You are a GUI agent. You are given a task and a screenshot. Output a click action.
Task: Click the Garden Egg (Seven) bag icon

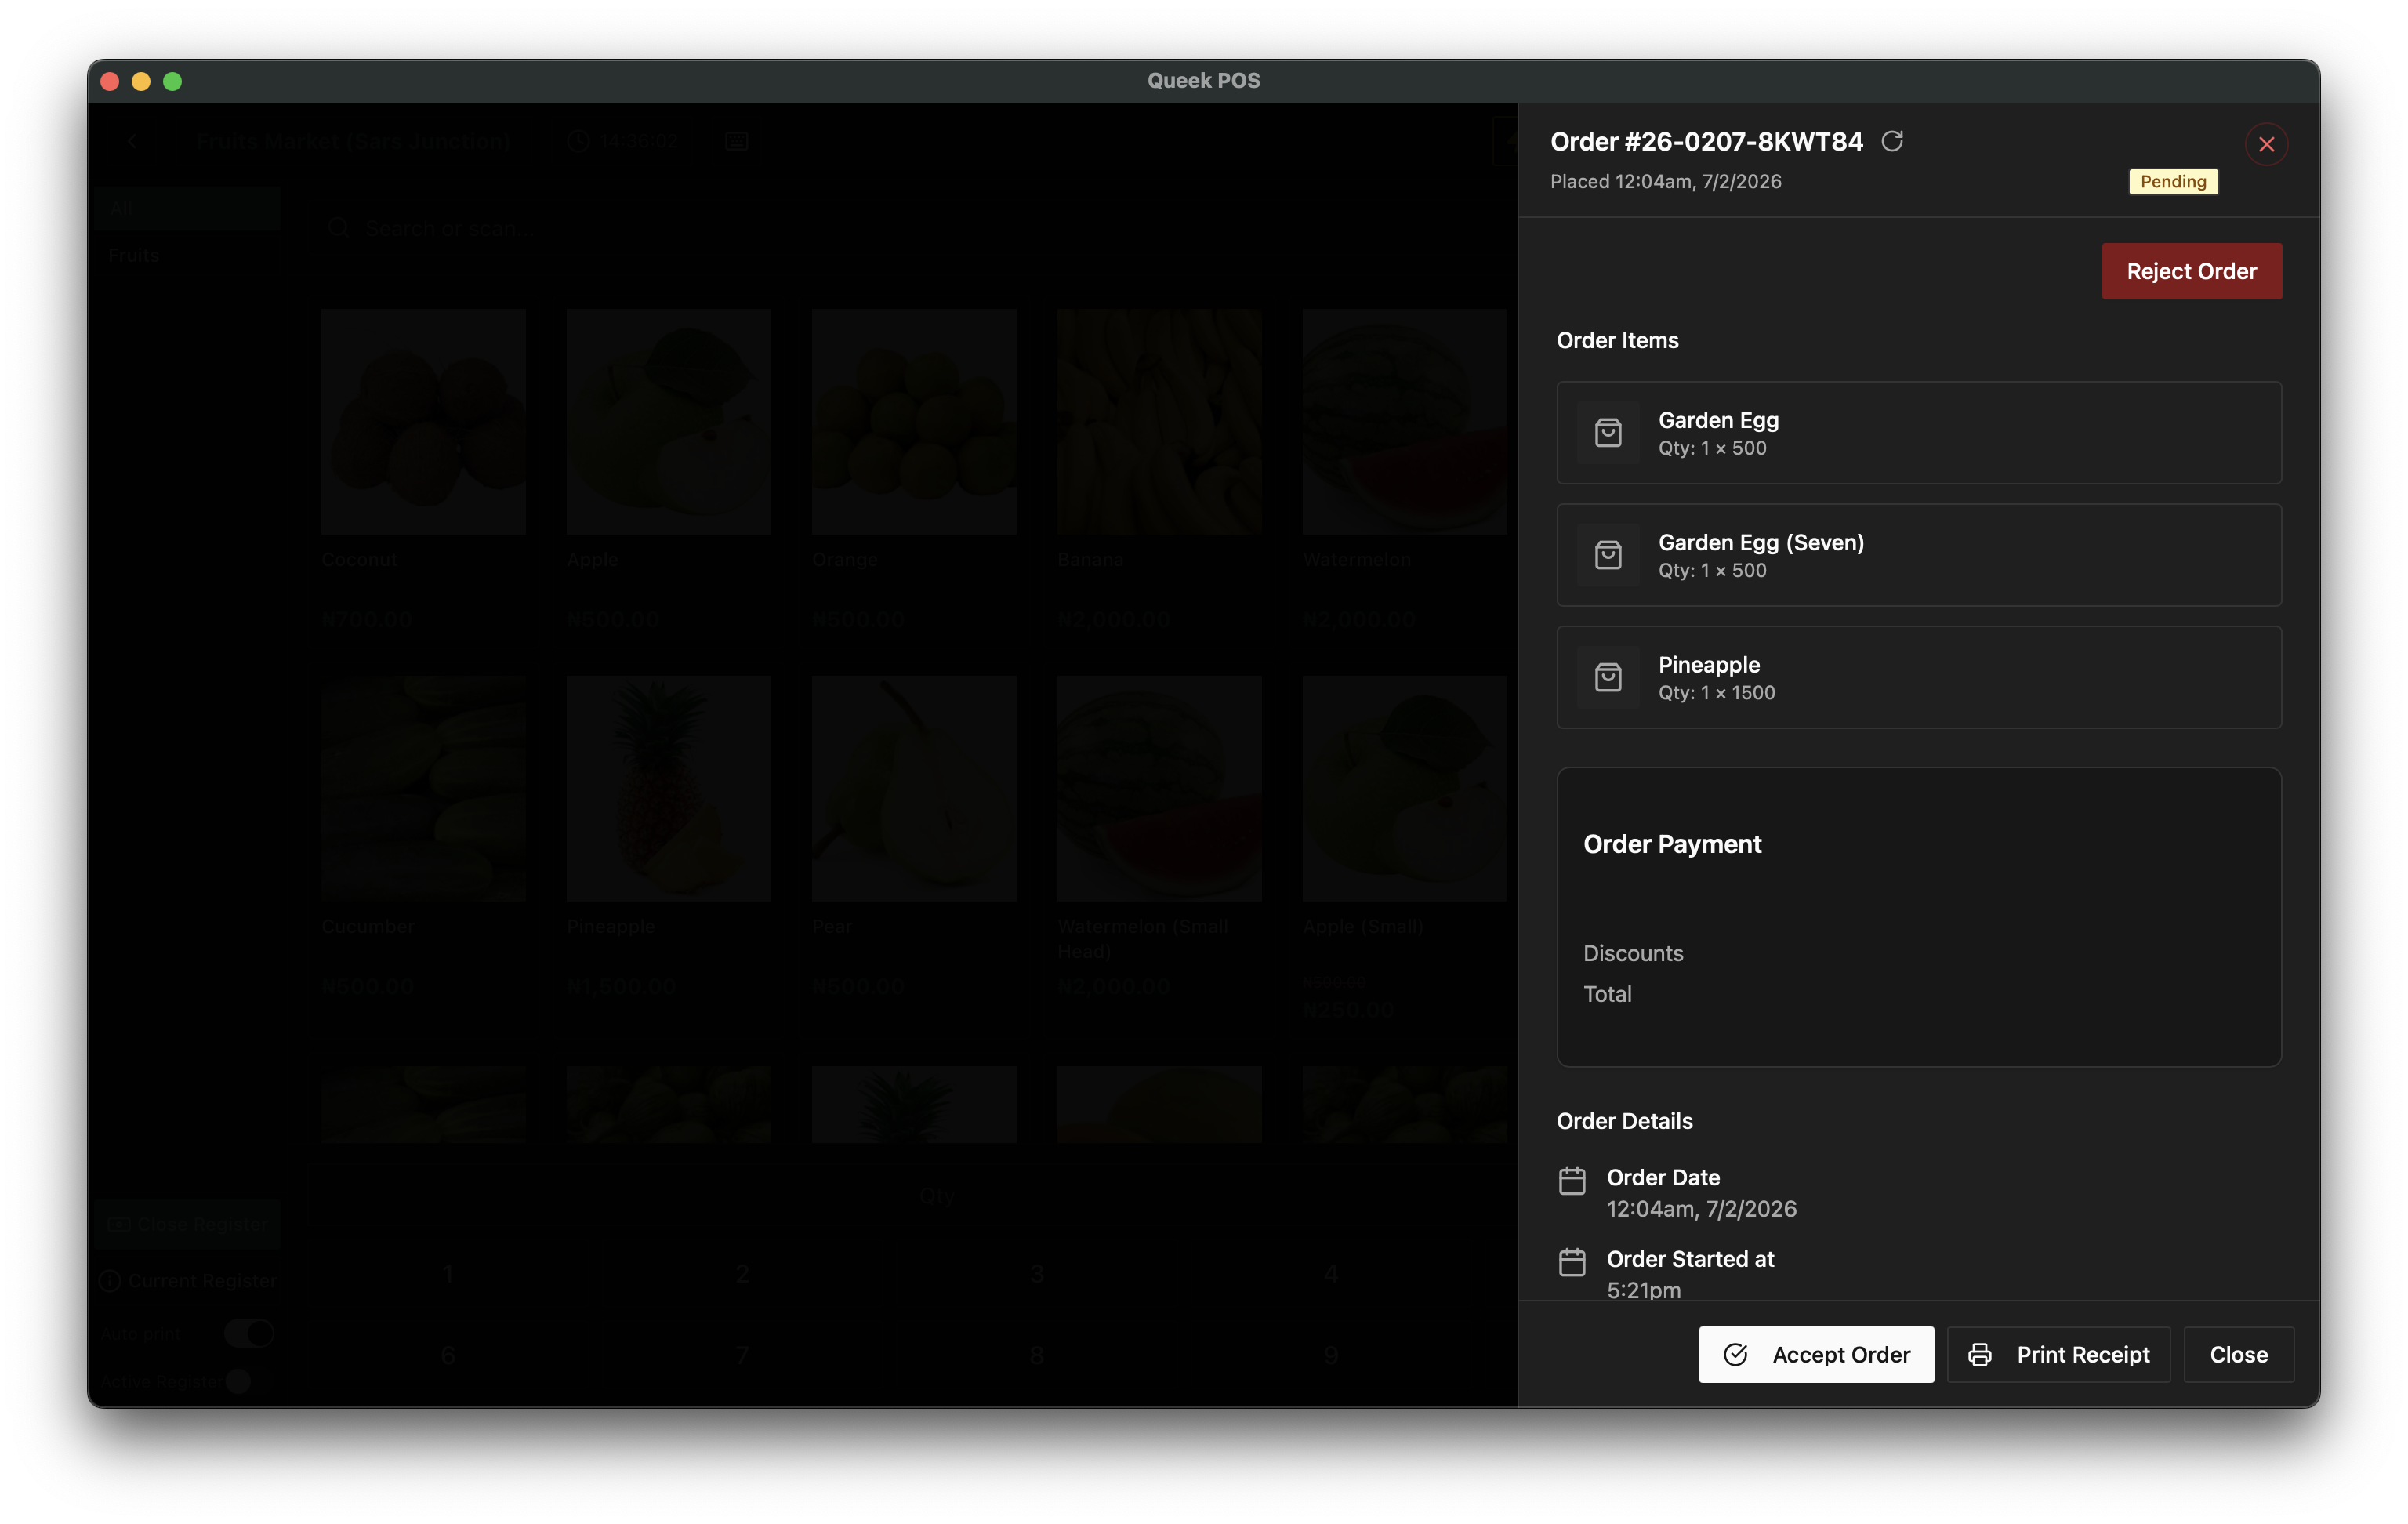point(1608,555)
